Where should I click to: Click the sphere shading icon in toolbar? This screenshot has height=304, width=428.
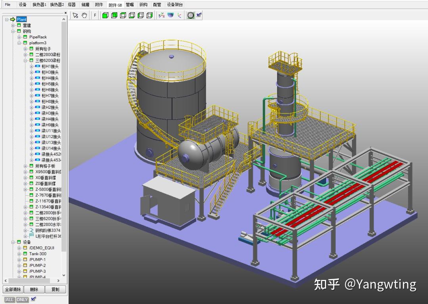tap(170, 15)
